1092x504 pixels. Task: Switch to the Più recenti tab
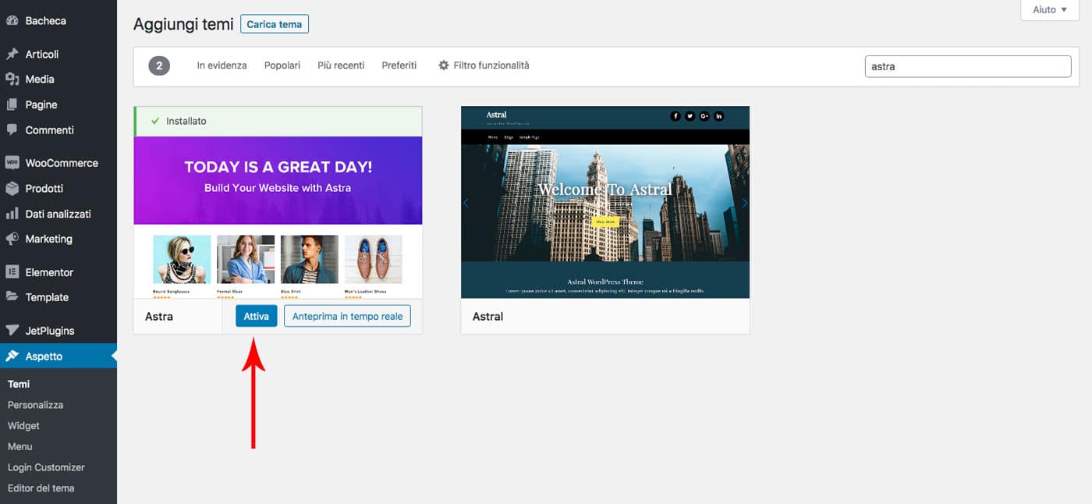click(341, 66)
